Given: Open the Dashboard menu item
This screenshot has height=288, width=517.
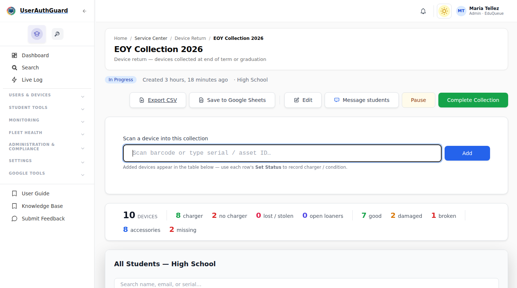Looking at the screenshot, I should [x=47, y=55].
